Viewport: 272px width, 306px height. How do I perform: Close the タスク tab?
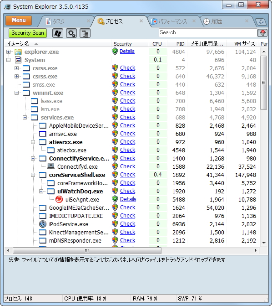tap(88, 21)
